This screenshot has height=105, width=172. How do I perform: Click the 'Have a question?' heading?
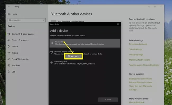pyautogui.click(x=137, y=74)
